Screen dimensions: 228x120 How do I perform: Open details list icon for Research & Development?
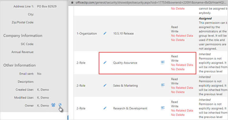[x=163, y=108]
